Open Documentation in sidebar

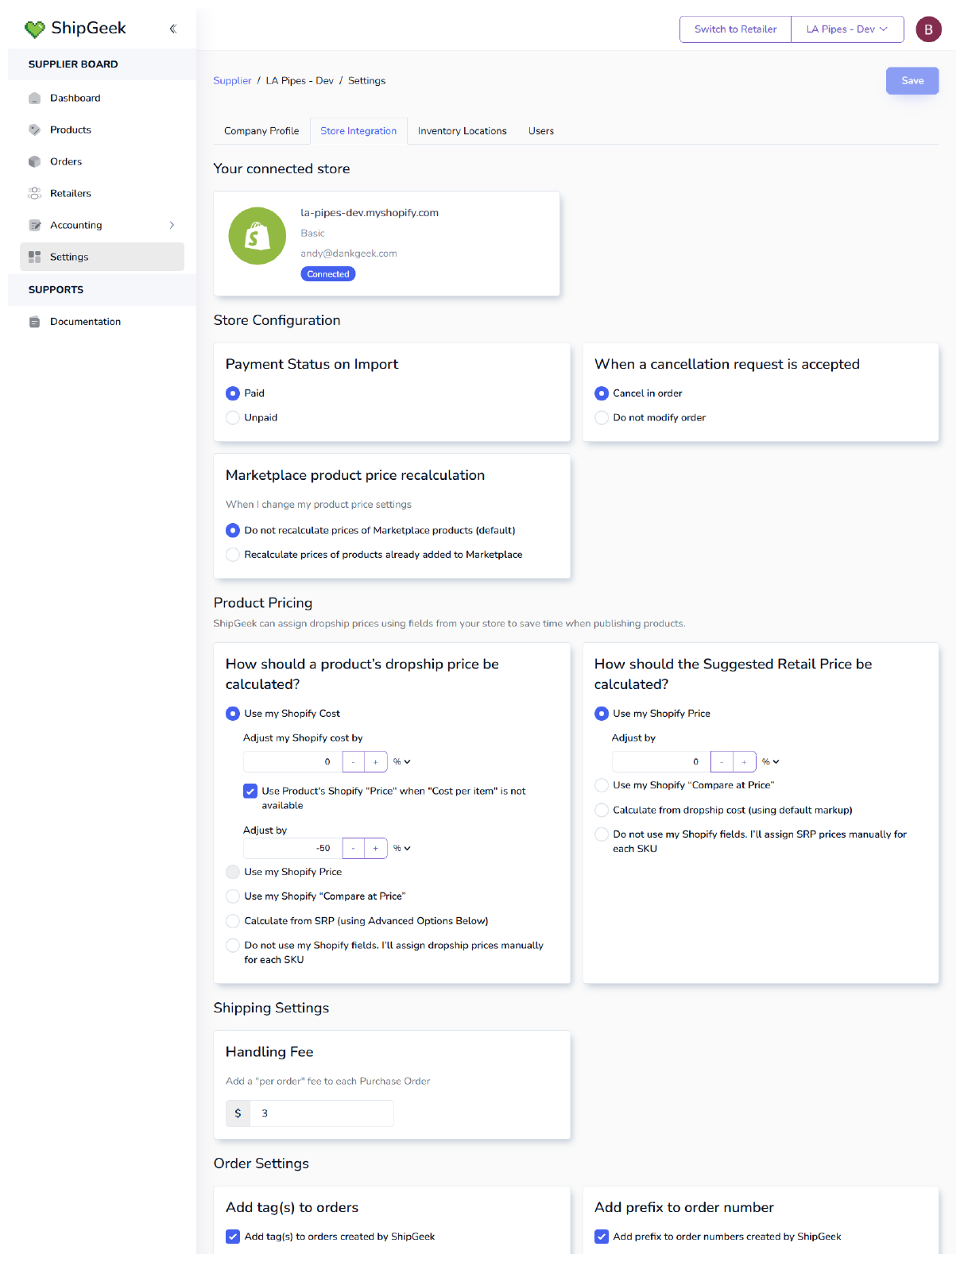(x=102, y=322)
